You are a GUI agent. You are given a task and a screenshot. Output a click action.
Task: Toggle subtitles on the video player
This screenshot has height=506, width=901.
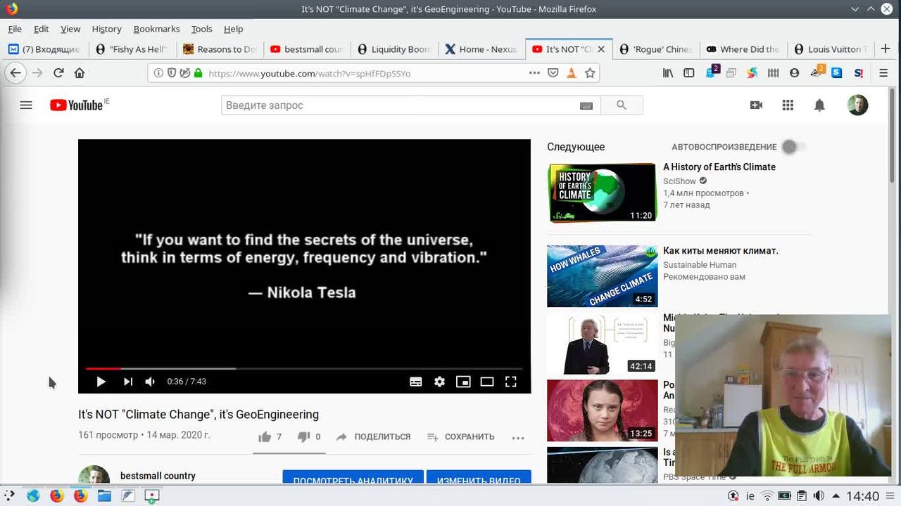point(416,382)
